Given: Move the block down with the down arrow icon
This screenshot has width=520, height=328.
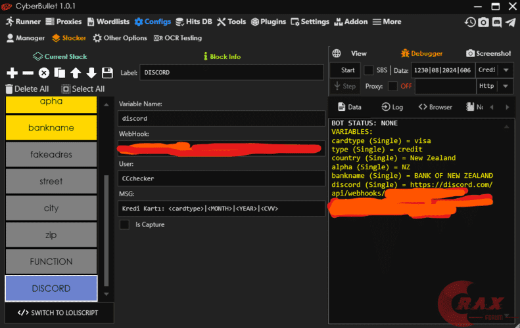Looking at the screenshot, I should [x=91, y=73].
